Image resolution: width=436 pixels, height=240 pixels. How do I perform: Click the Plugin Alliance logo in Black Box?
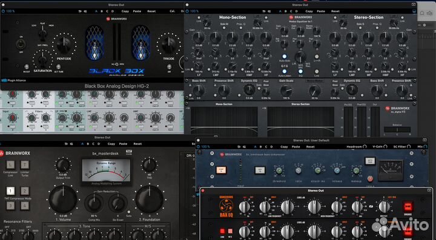pos(13,80)
